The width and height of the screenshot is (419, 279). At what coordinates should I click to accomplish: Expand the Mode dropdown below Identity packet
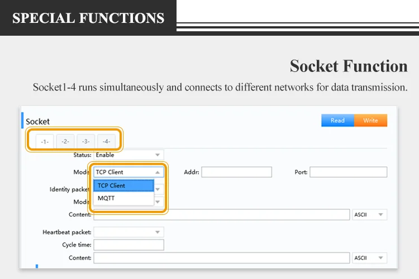coord(158,202)
